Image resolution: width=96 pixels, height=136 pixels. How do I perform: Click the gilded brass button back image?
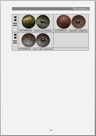pyautogui.click(x=43, y=22)
